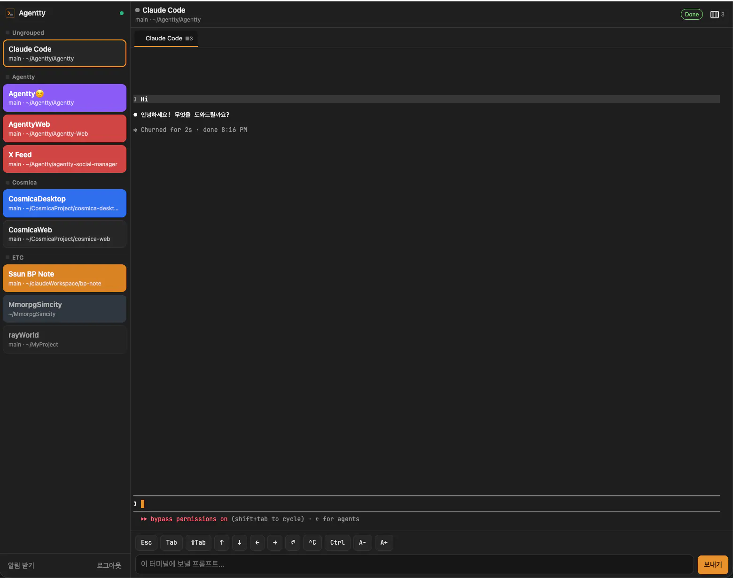Click the 보내기 send button
The width and height of the screenshot is (733, 578).
713,564
